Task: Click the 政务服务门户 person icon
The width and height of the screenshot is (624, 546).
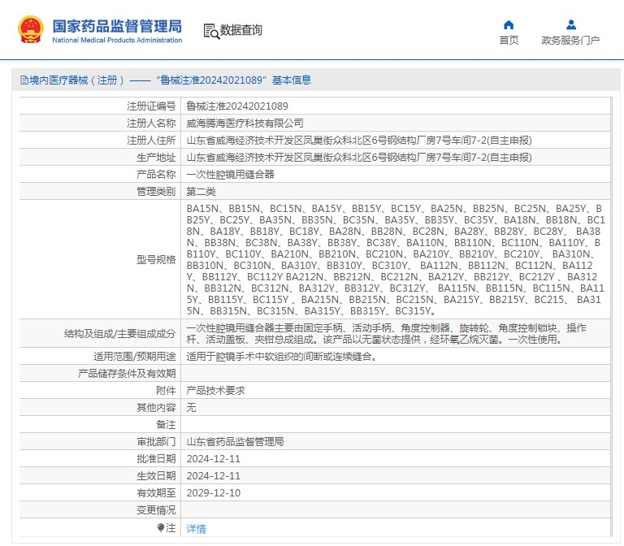Action: 570,24
